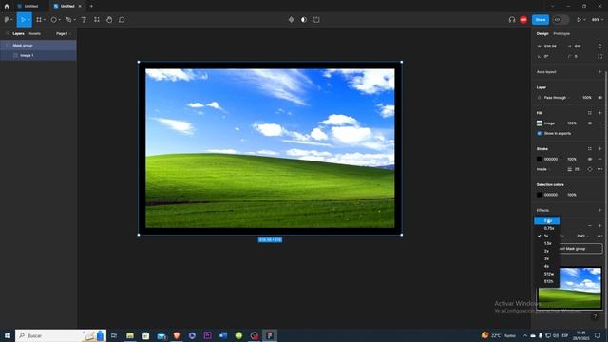Open the Figma main menu icon
The width and height of the screenshot is (608, 342).
7,20
